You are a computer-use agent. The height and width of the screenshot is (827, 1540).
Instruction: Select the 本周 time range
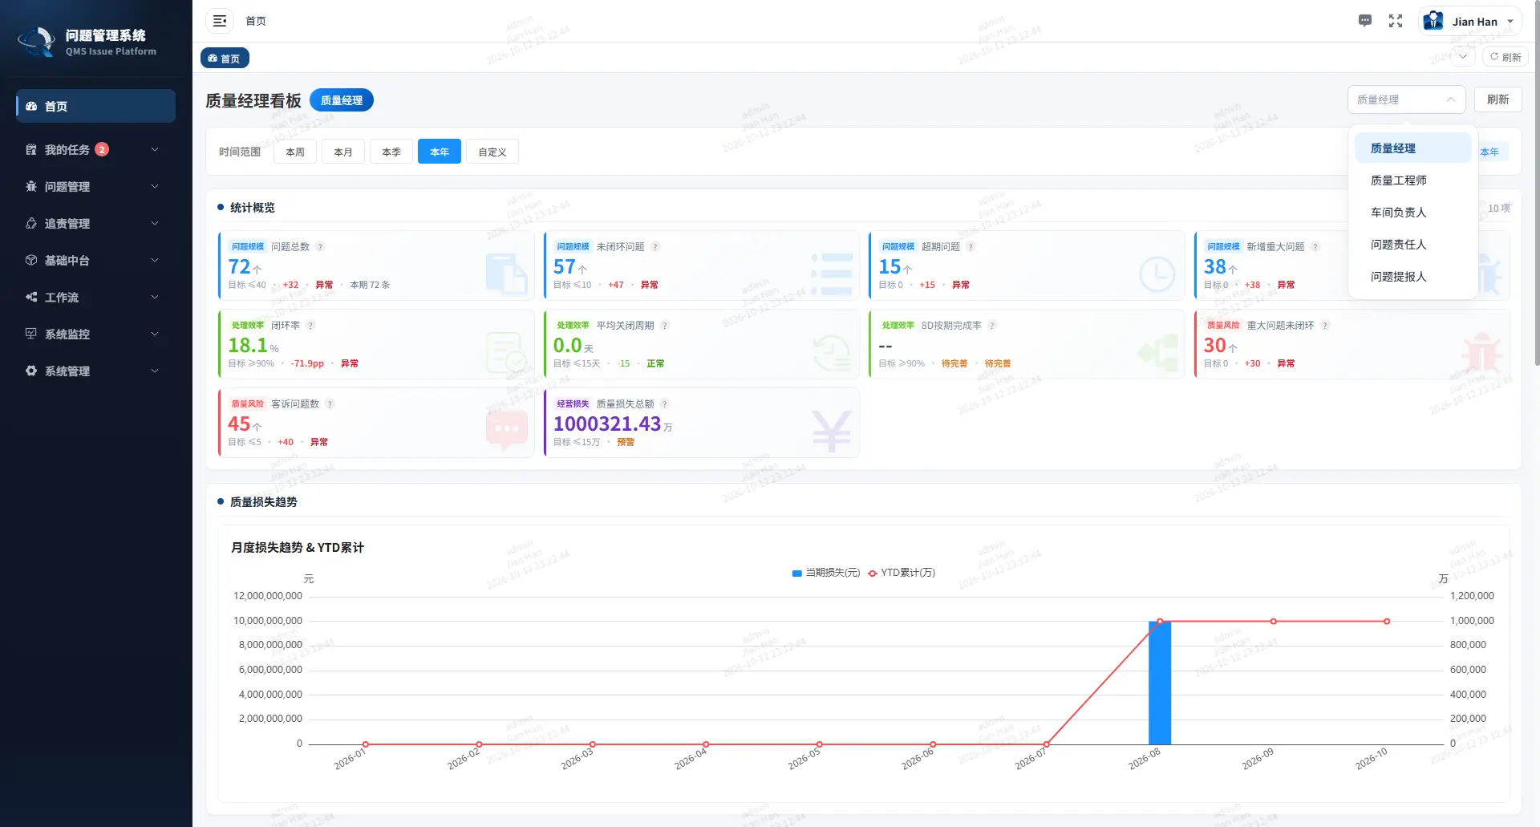tap(295, 152)
